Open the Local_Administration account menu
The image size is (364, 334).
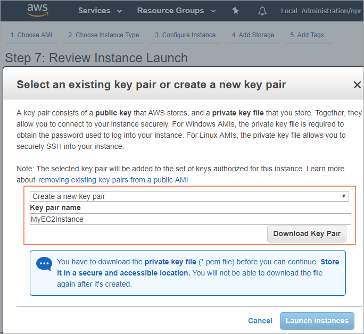[322, 11]
